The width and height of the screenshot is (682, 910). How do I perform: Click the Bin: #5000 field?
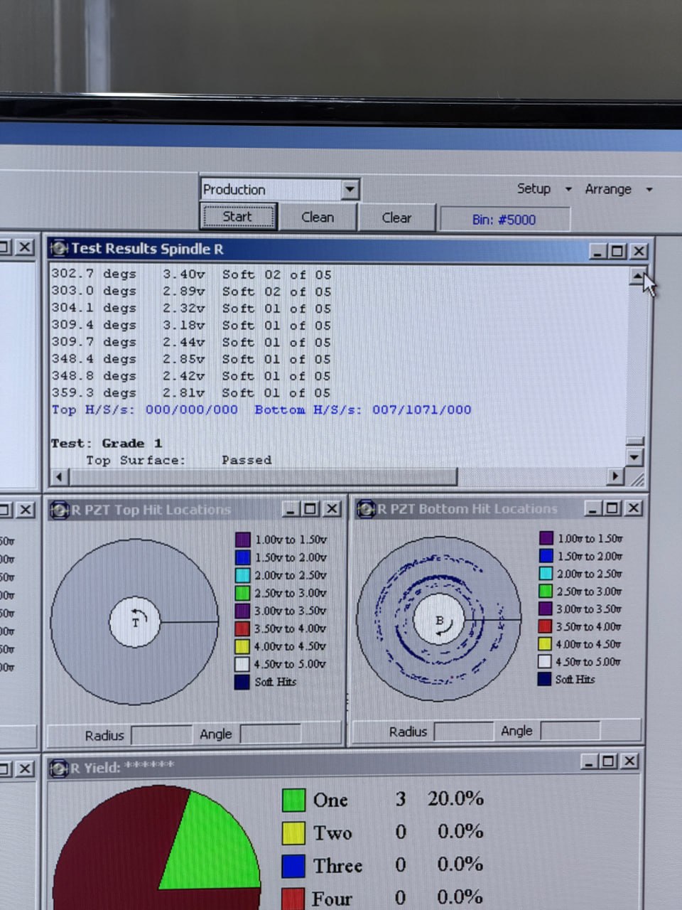pyautogui.click(x=504, y=220)
